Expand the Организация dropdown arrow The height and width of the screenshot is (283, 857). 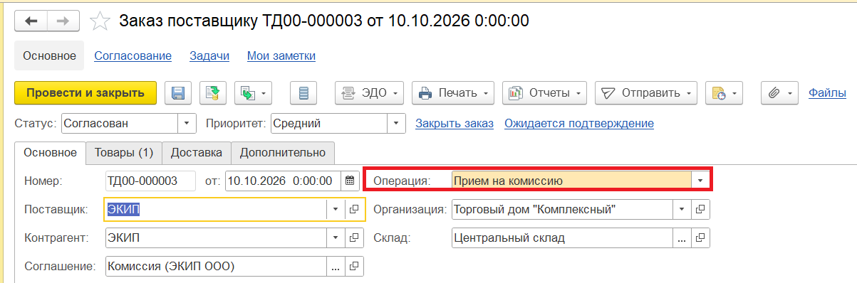click(682, 209)
